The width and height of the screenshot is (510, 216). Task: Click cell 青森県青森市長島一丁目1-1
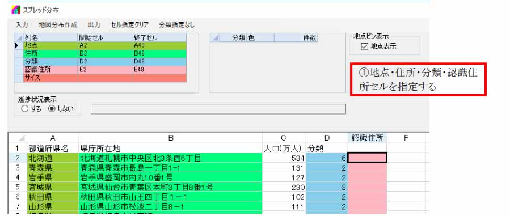[x=170, y=168]
